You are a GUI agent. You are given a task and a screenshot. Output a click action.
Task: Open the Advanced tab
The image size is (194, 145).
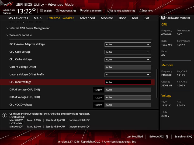[87, 18]
